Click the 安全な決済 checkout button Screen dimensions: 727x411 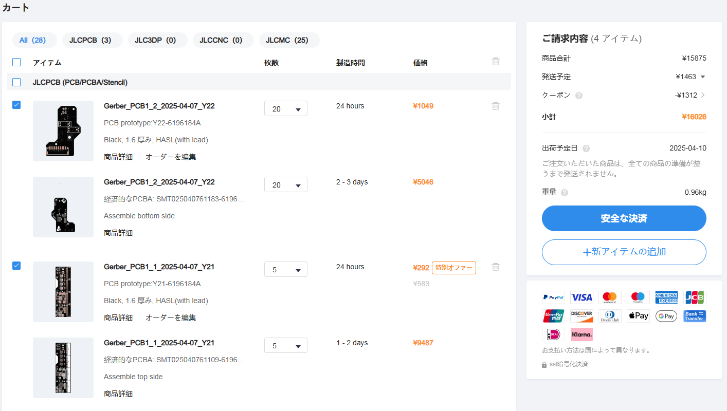point(624,218)
